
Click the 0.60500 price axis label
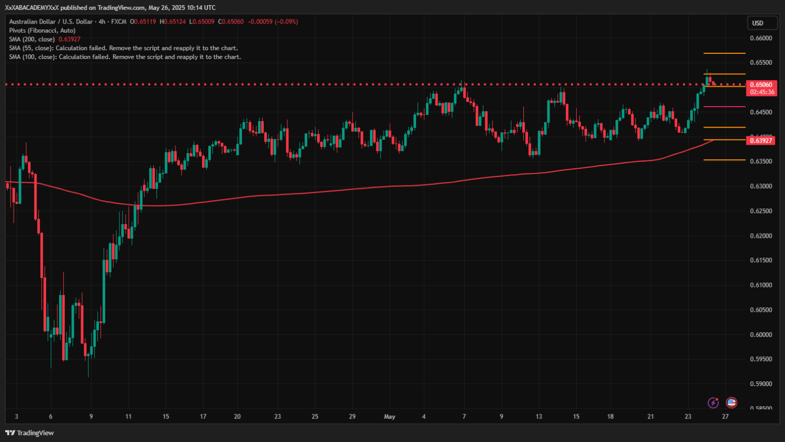[761, 310]
